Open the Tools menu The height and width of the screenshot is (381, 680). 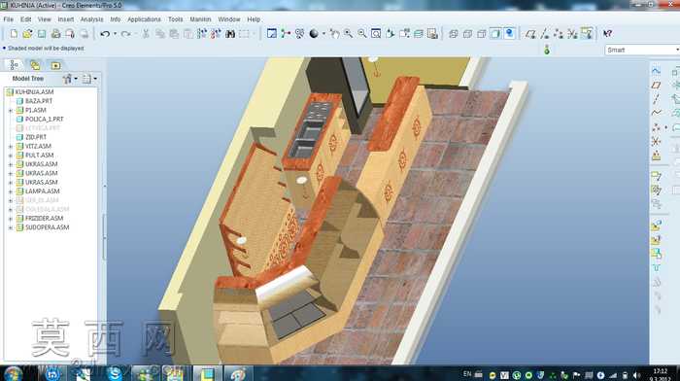point(175,19)
